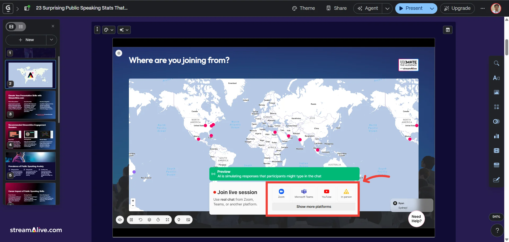Image resolution: width=509 pixels, height=242 pixels.
Task: Open the Aa text formatting tool
Action: coord(496,78)
